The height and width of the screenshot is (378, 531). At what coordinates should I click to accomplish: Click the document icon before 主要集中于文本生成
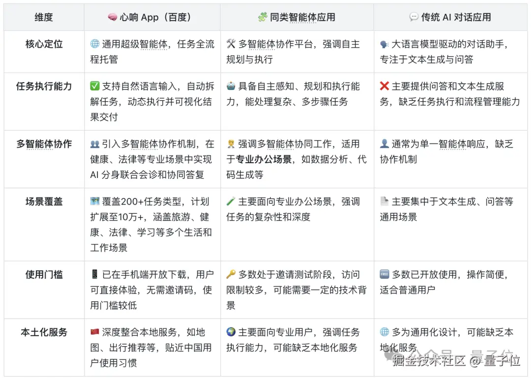384,202
